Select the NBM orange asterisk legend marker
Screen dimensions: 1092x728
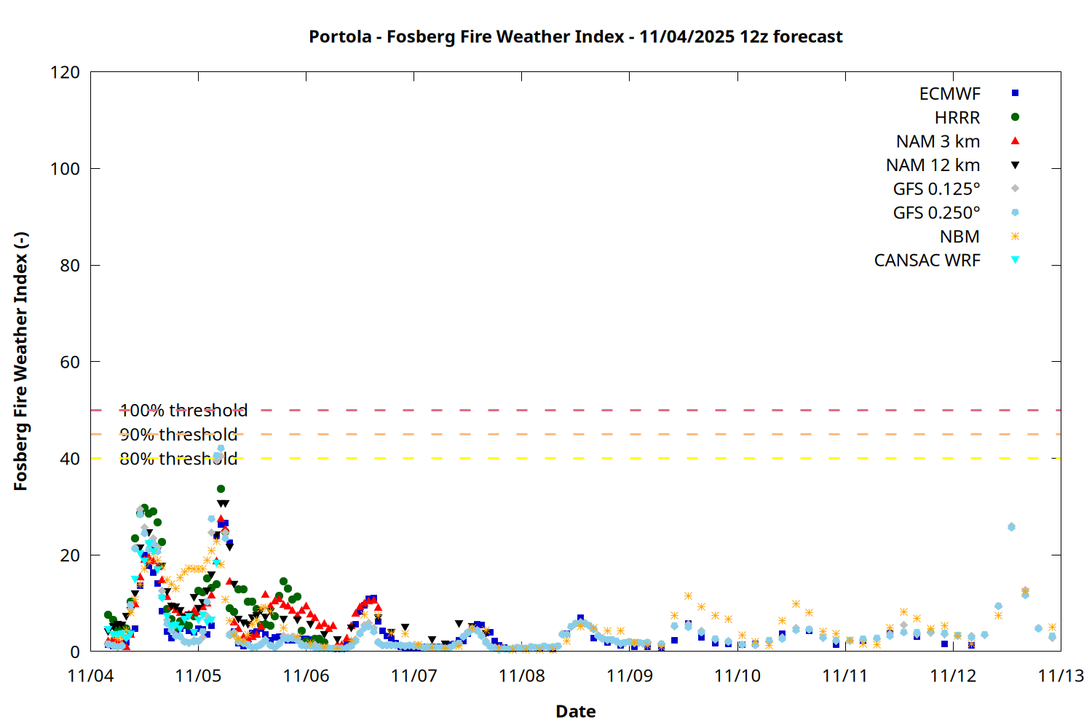(1015, 237)
